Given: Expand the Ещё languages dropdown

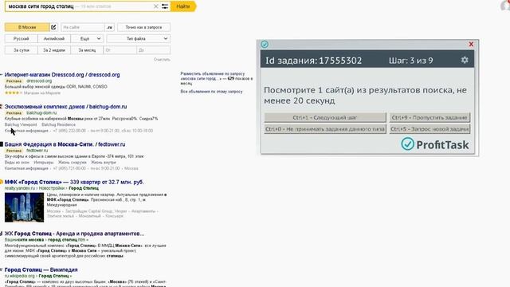Looking at the screenshot, I should coord(87,39).
